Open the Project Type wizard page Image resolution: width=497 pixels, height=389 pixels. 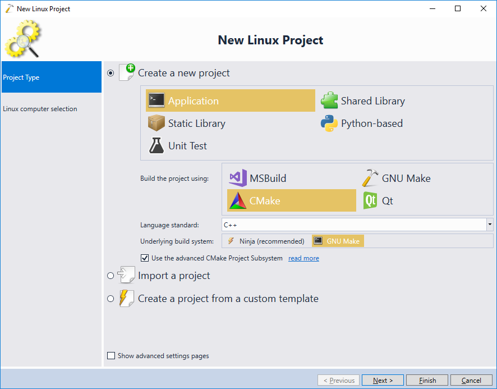pyautogui.click(x=52, y=77)
